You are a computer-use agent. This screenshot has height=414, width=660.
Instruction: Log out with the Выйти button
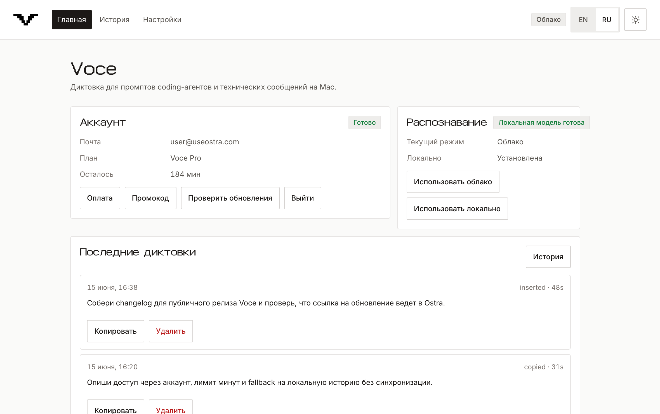[303, 198]
